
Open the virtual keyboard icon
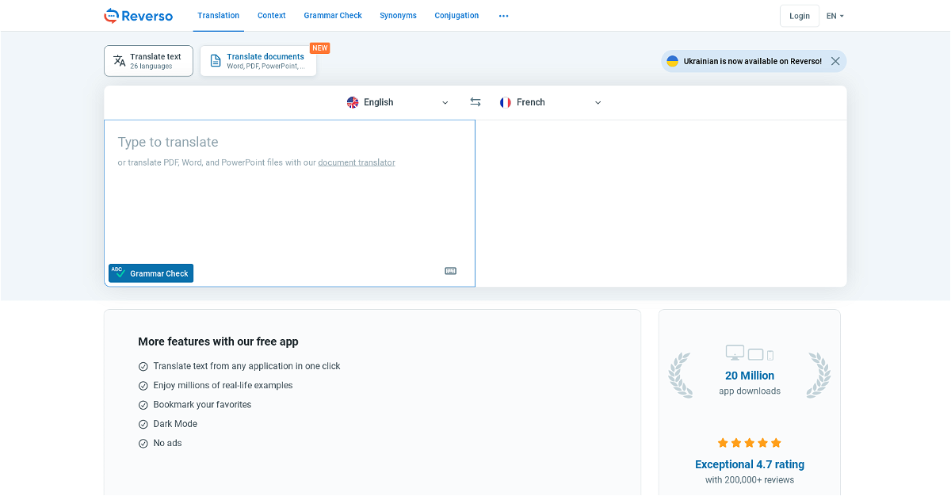click(450, 271)
